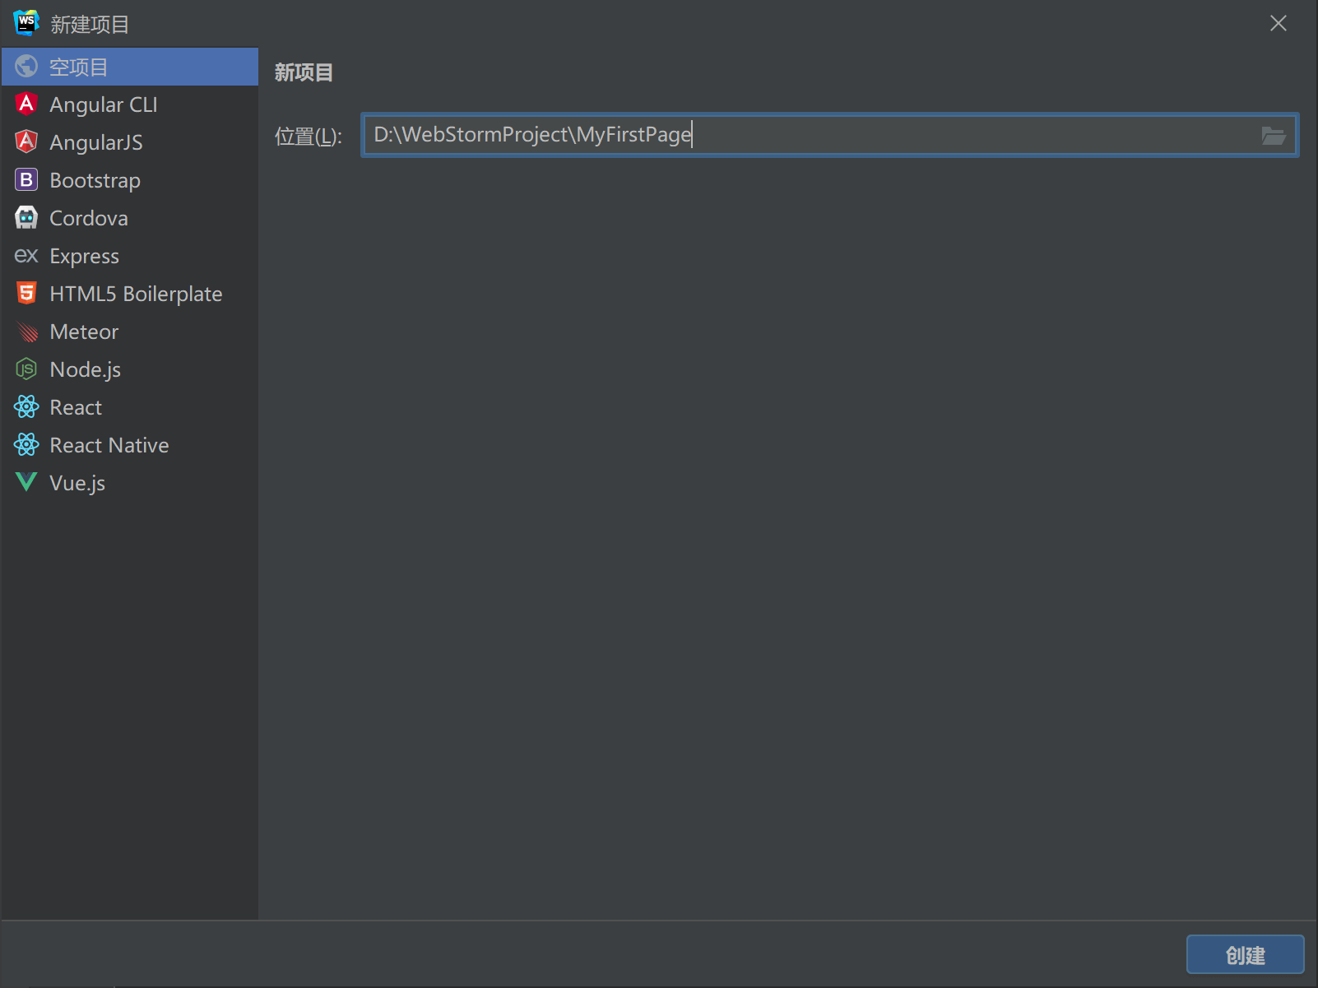Click the Node.js green hexagon icon
The image size is (1318, 988).
coord(26,369)
